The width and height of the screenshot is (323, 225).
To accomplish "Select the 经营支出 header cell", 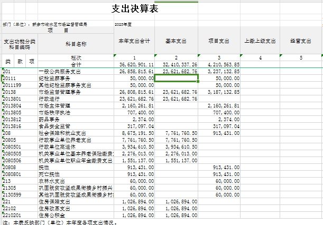I will pyautogui.click(x=300, y=41).
